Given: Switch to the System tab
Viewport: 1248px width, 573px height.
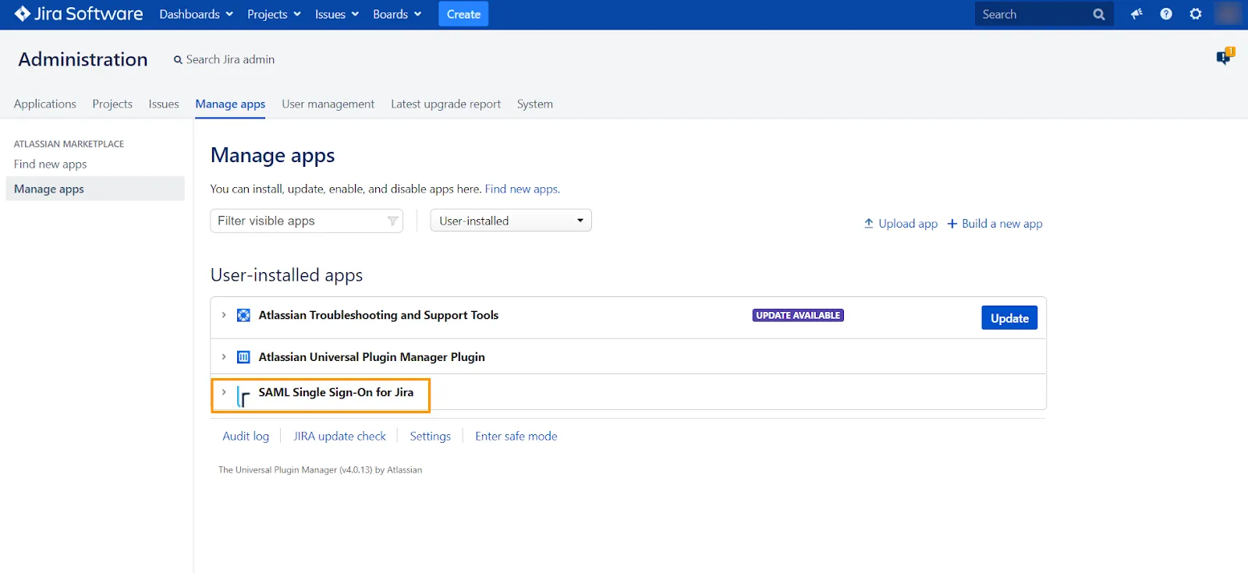Looking at the screenshot, I should [x=535, y=104].
